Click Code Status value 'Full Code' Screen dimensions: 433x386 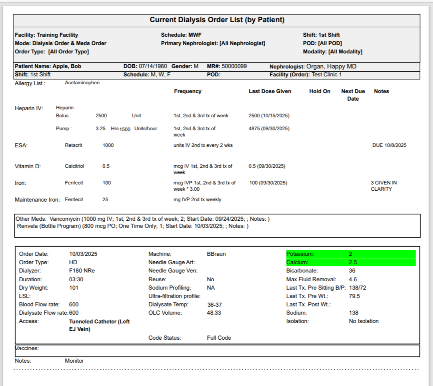pyautogui.click(x=219, y=338)
